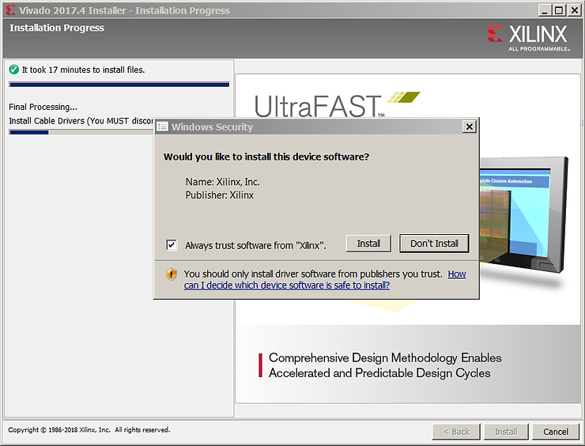This screenshot has width=585, height=446.
Task: Click the 'Final Processing...' status text
Action: point(43,107)
